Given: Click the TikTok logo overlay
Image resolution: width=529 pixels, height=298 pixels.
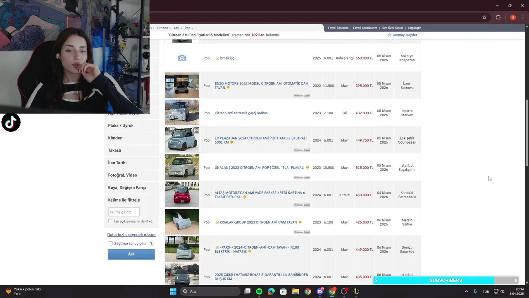Looking at the screenshot, I should pos(11,123).
